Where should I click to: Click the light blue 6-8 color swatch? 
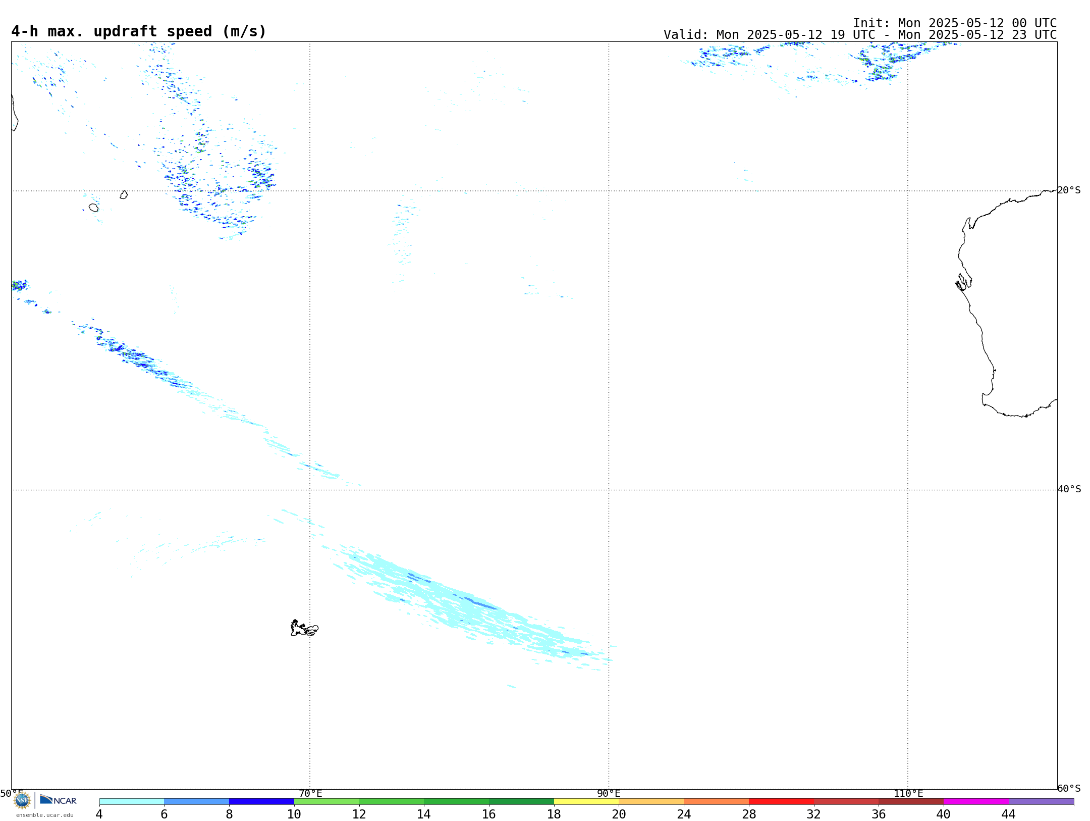tap(197, 802)
